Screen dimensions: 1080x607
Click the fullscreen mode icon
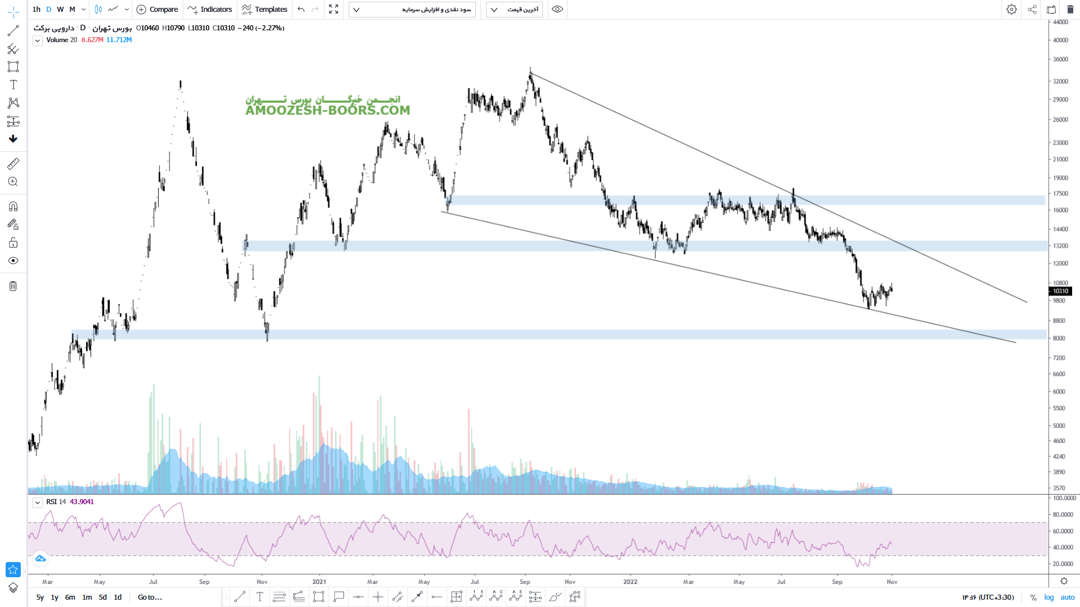[334, 10]
